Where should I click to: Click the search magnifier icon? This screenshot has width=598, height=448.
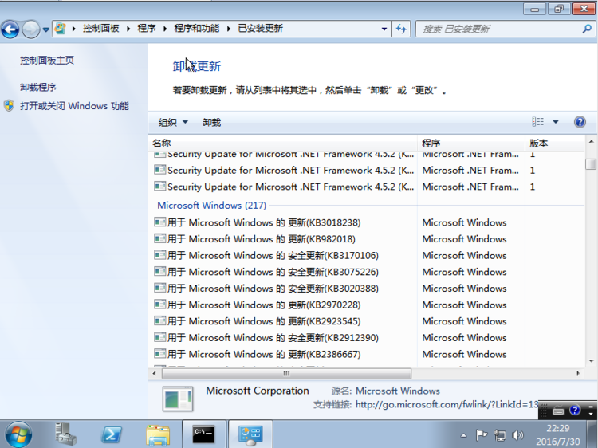pyautogui.click(x=587, y=29)
